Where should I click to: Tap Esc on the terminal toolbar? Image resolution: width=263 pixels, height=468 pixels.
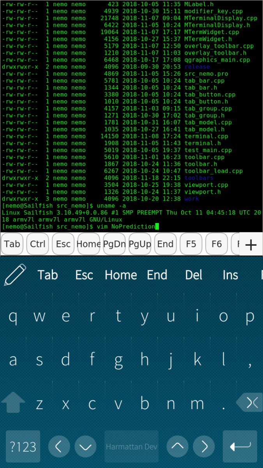click(x=63, y=244)
